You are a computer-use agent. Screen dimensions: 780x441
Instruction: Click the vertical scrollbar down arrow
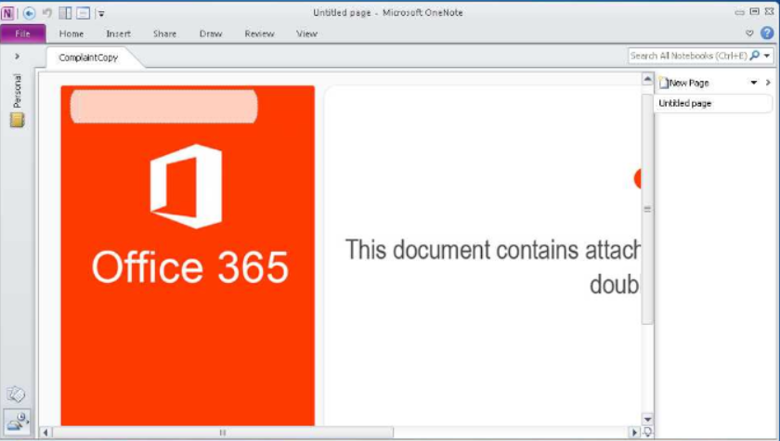click(647, 419)
